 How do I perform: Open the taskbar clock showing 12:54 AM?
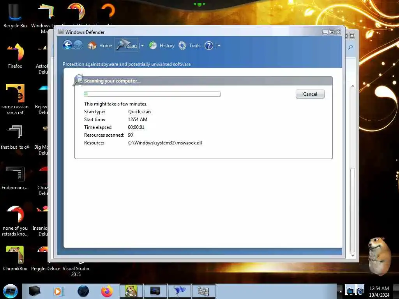click(x=379, y=291)
